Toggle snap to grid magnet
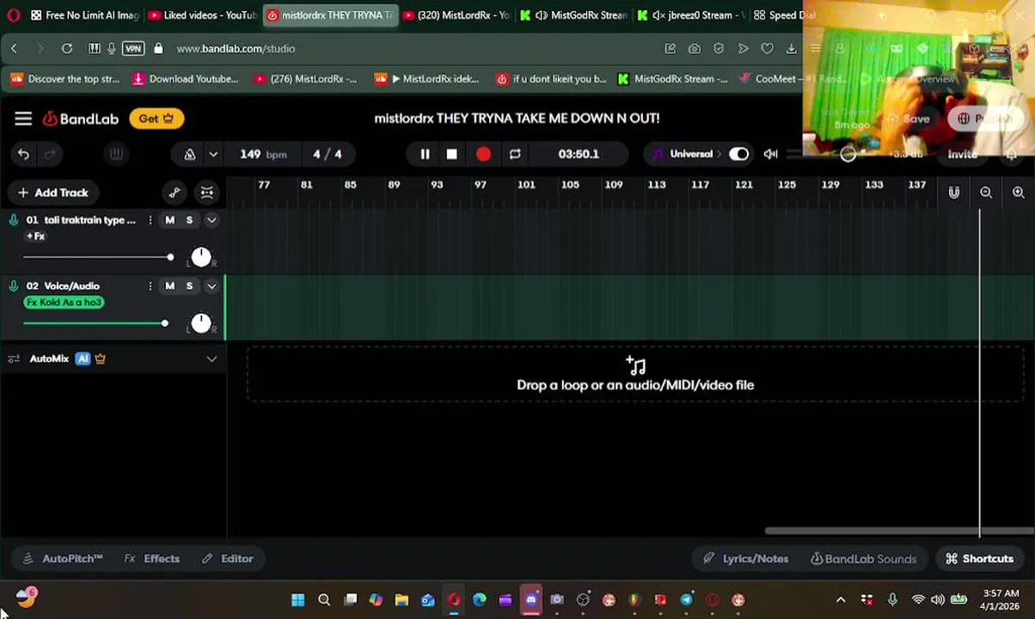This screenshot has height=619, width=1035. click(954, 193)
